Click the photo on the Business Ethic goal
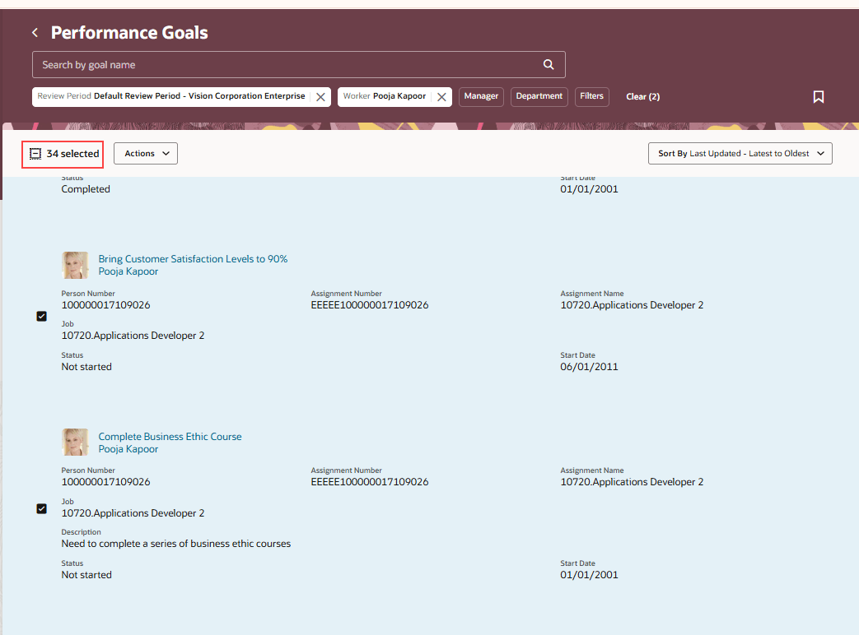The width and height of the screenshot is (859, 635). tap(75, 442)
